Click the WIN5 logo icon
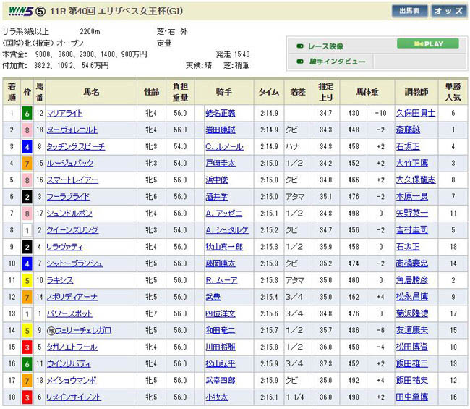Screen dimensions: 470x409 click(22, 11)
